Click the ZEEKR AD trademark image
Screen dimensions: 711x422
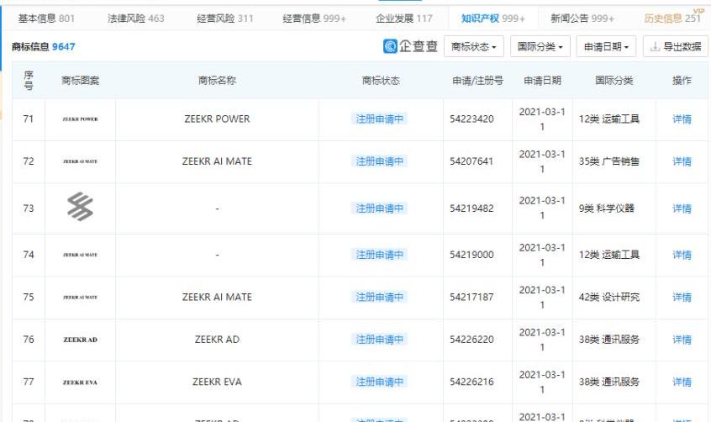point(80,340)
